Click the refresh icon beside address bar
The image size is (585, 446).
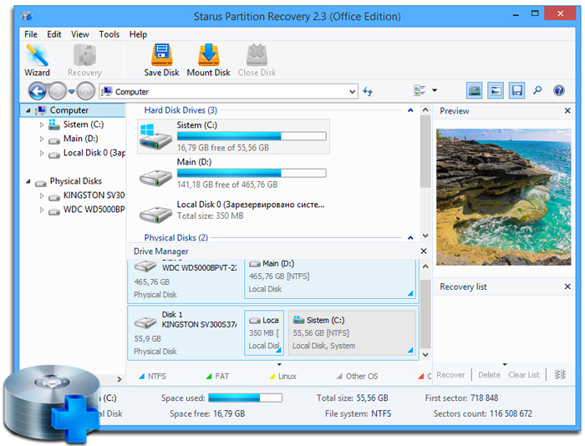pos(368,91)
